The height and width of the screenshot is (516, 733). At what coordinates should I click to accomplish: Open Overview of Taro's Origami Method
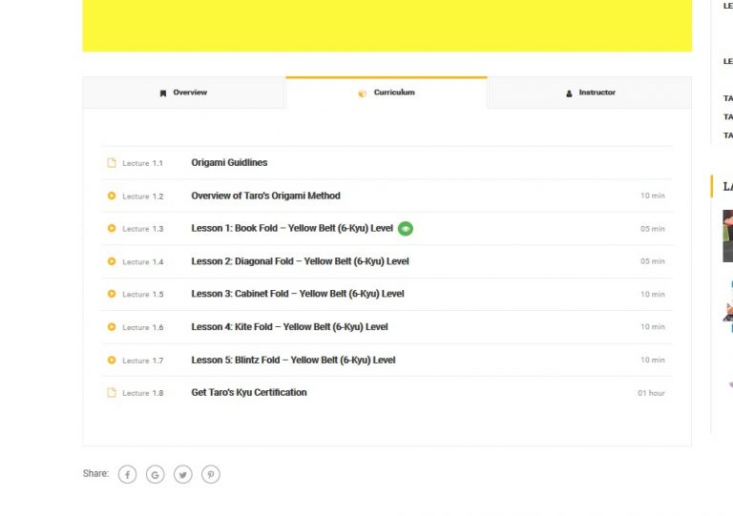click(x=265, y=196)
